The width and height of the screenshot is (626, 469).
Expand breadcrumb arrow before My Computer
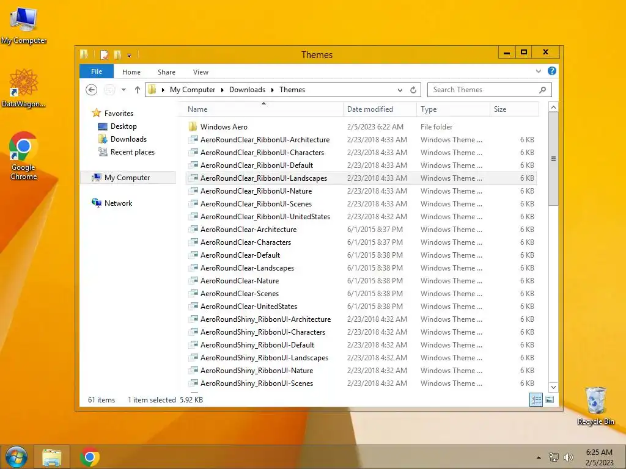(163, 90)
